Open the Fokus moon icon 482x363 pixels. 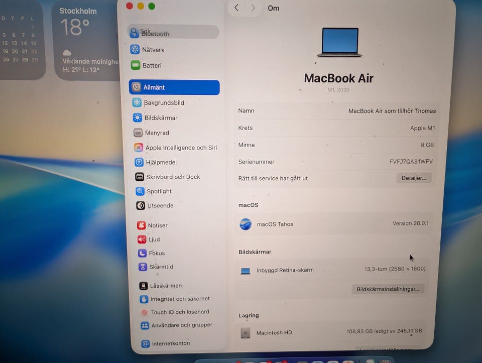(x=142, y=253)
